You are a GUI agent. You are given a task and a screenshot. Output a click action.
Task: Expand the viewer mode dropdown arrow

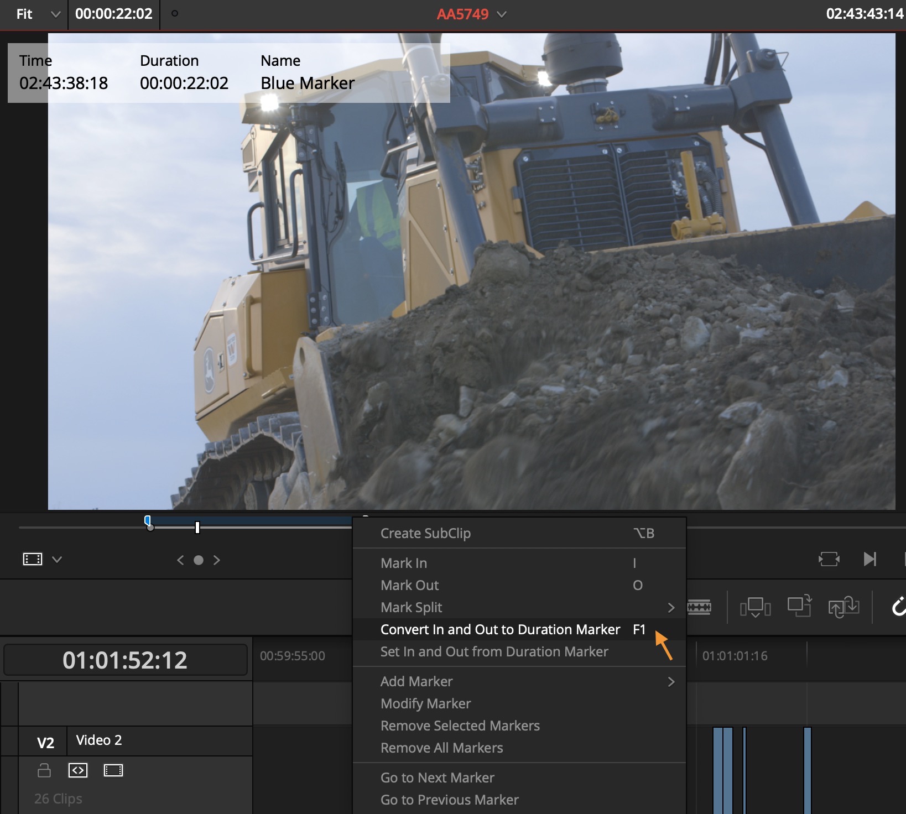point(57,560)
